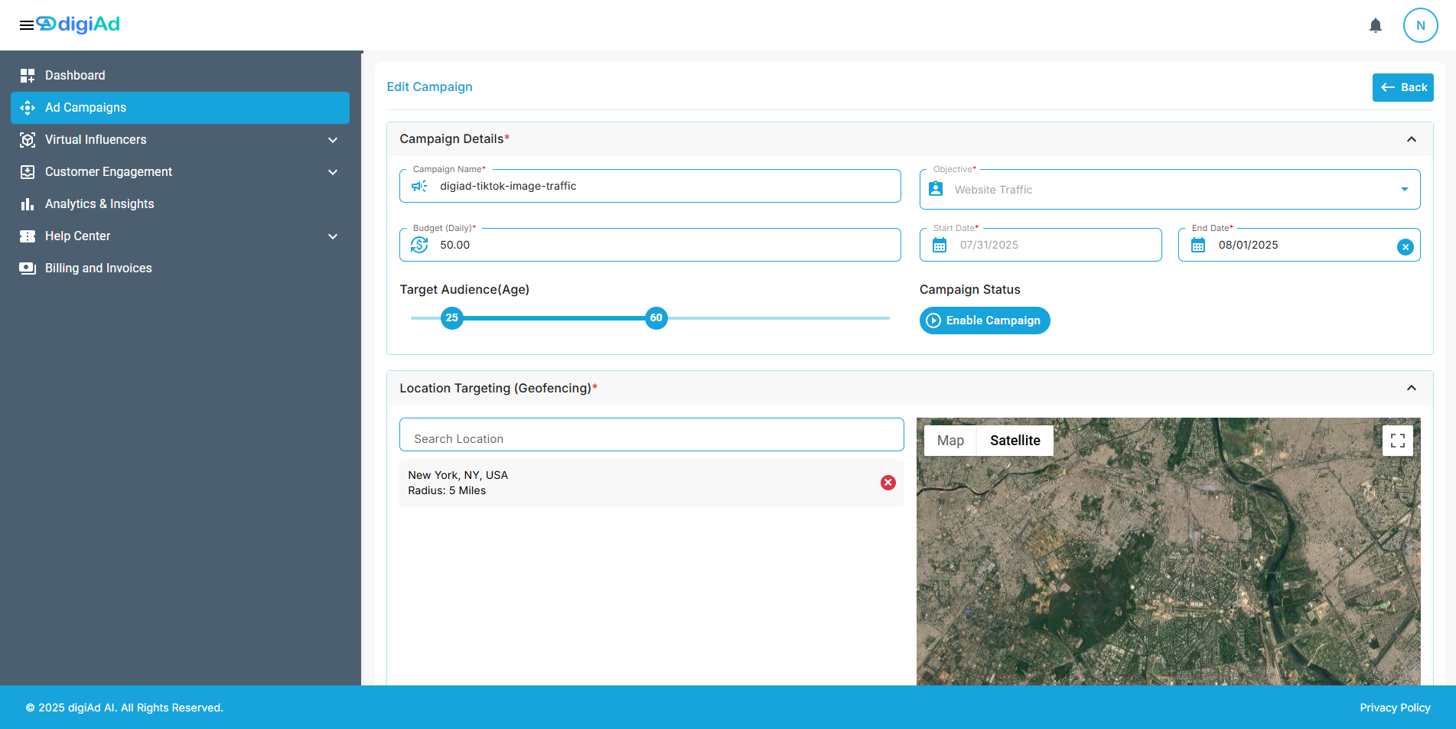Click 'Radius: 5 Miles' text
Viewport: 1456px width, 729px height.
[447, 491]
